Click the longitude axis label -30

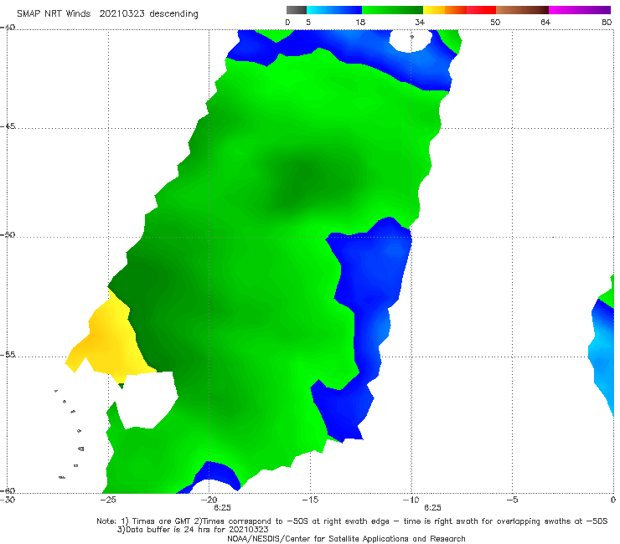point(8,500)
